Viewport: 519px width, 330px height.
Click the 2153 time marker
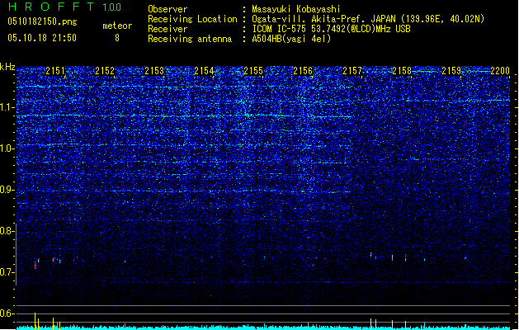pos(154,71)
